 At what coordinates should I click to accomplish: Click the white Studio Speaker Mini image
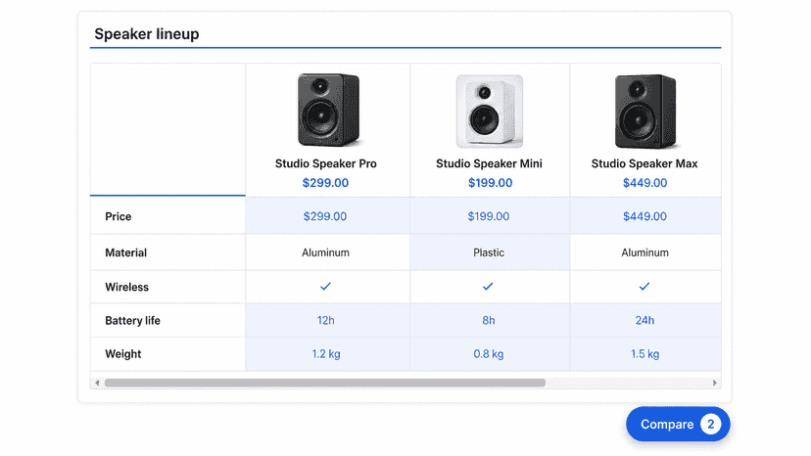tap(490, 112)
